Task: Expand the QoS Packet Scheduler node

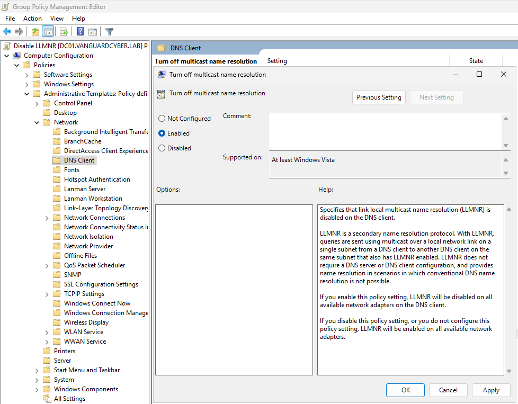Action: pos(47,266)
